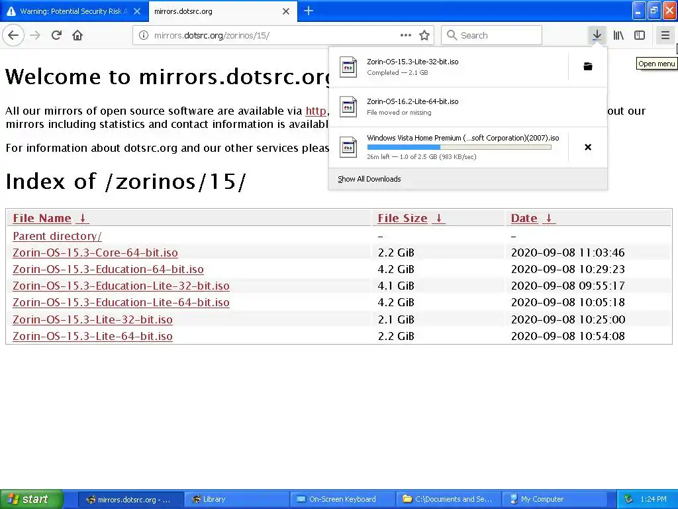Click the system tray icon beside the clock
Image resolution: width=678 pixels, height=509 pixels.
click(x=628, y=499)
